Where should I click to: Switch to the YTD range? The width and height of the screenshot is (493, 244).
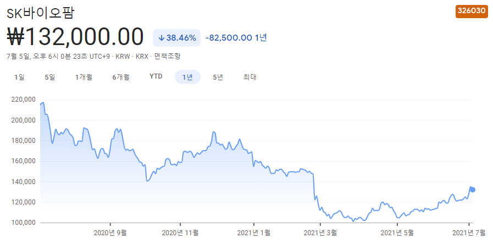click(x=156, y=77)
